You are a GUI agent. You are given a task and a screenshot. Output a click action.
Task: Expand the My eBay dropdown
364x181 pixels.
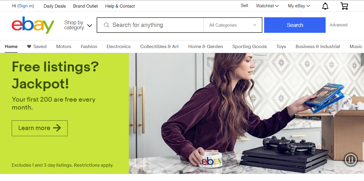coord(299,6)
